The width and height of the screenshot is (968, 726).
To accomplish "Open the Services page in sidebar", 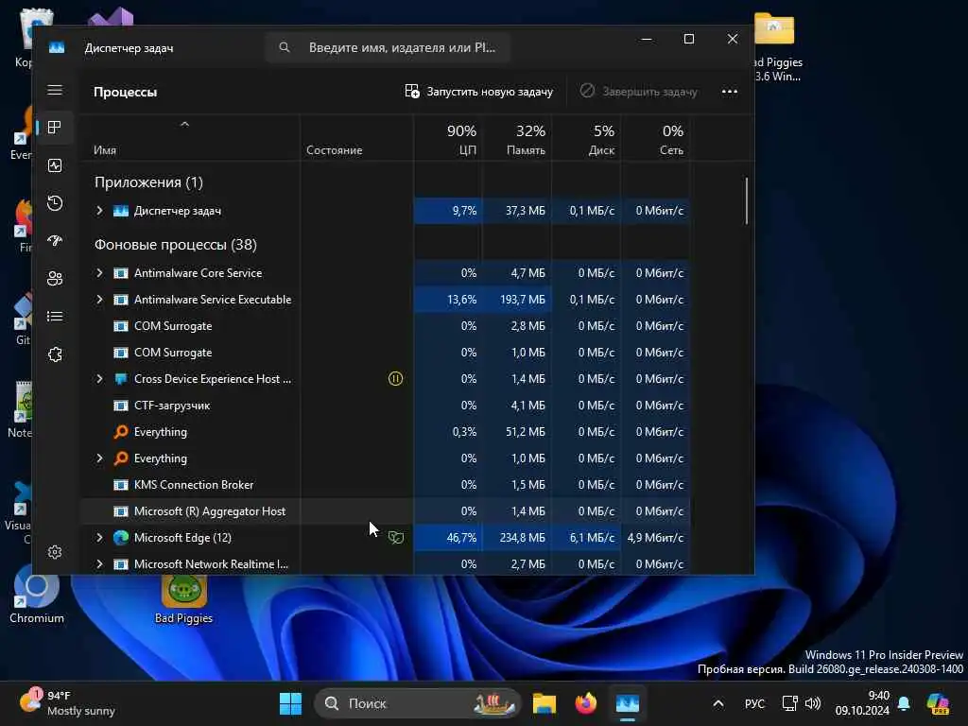I will point(55,354).
